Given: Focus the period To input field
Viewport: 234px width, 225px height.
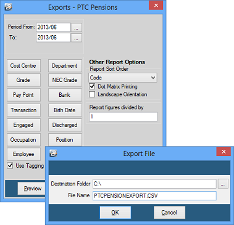Looking at the screenshot, I should click(x=53, y=38).
